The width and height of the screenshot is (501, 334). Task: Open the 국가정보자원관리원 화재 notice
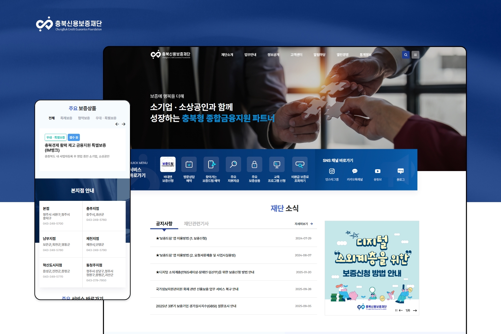tap(197, 289)
